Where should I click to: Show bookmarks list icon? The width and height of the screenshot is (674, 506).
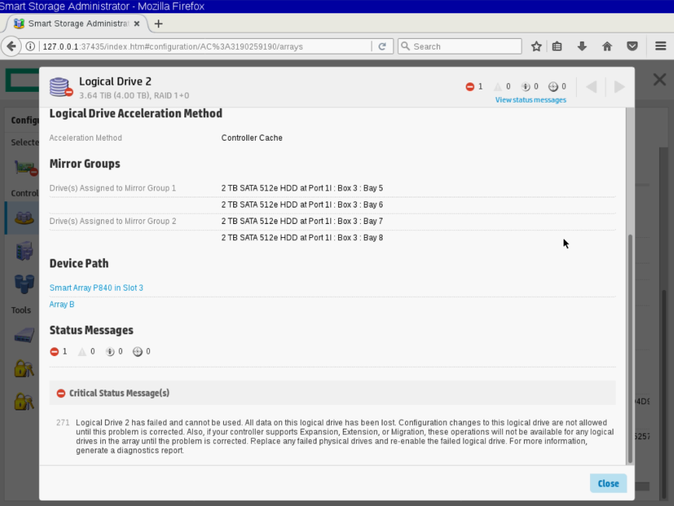[x=557, y=47]
